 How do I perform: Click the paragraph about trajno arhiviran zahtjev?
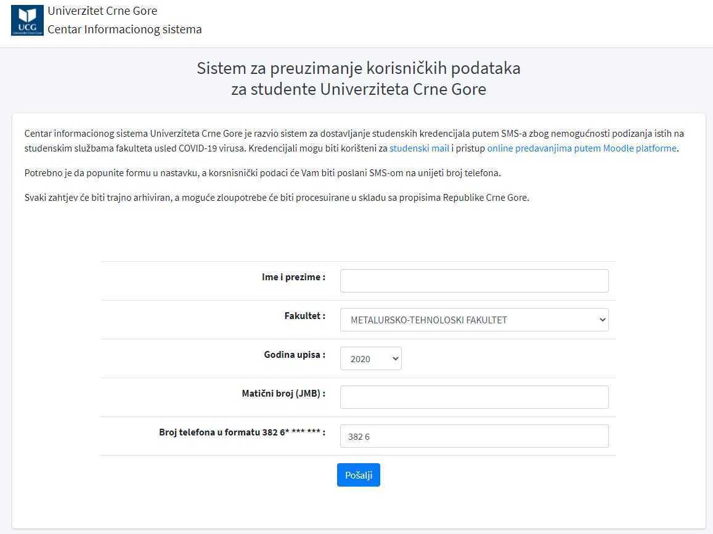pyautogui.click(x=277, y=197)
